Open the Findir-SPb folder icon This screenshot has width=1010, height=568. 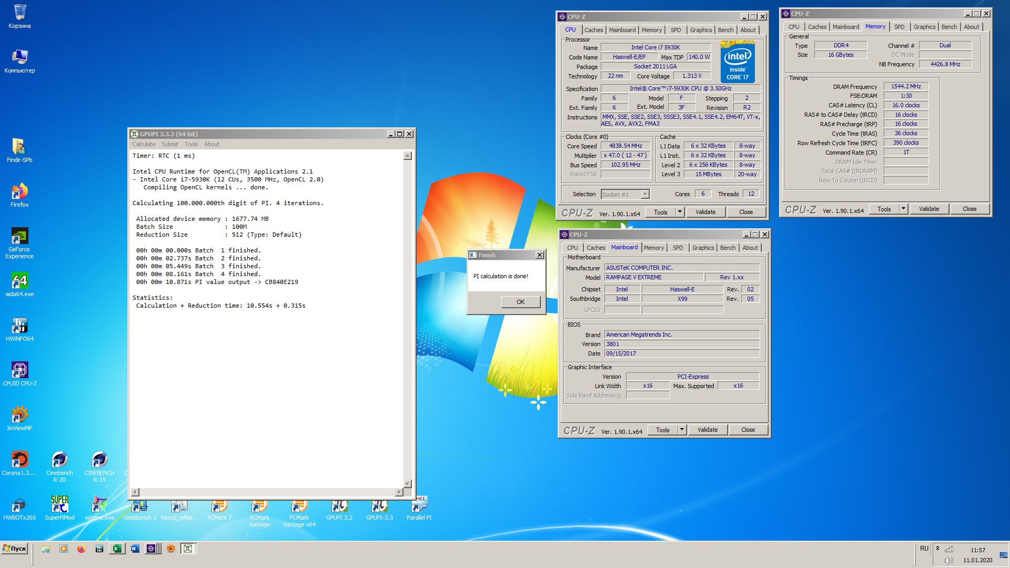19,150
